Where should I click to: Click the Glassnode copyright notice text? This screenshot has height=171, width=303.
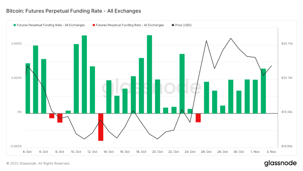coord(38,163)
